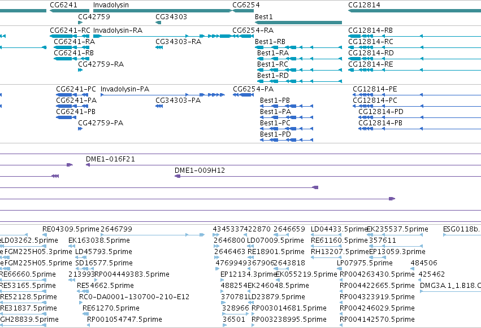
Task: Select transcript CG6241-RC
Action: pos(70,30)
